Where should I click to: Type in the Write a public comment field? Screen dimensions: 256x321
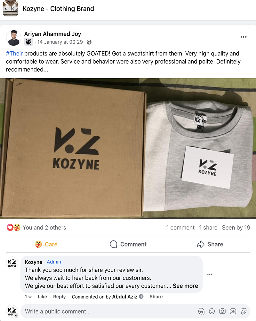(x=109, y=311)
